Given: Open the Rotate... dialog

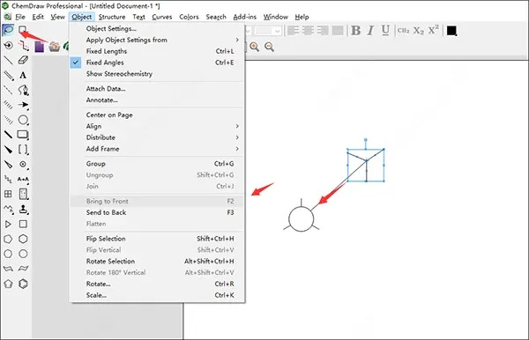Looking at the screenshot, I should (x=157, y=284).
